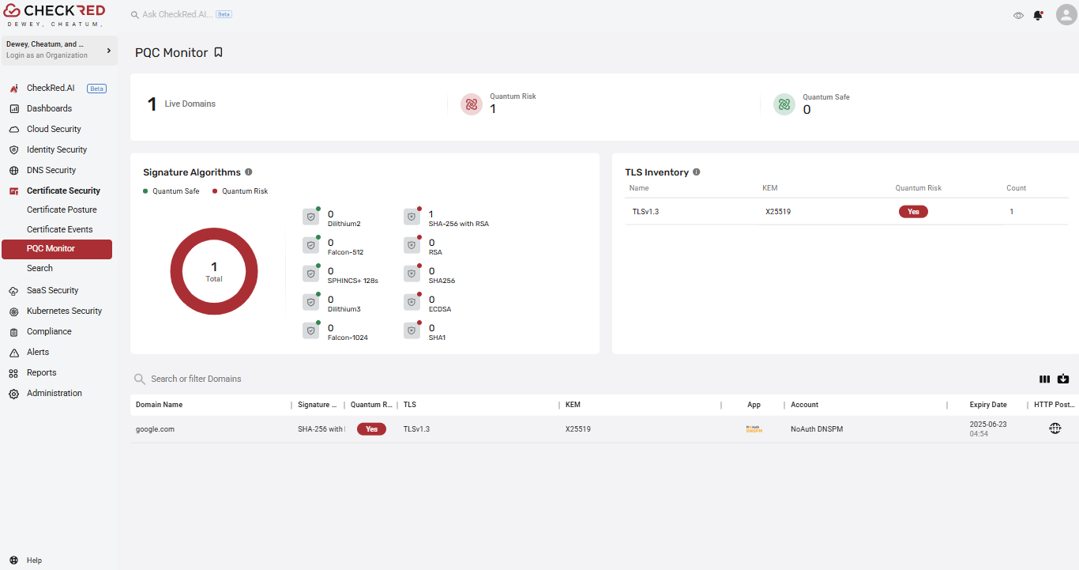Sort by Expiry Date column header
This screenshot has height=570, width=1079.
[988, 405]
